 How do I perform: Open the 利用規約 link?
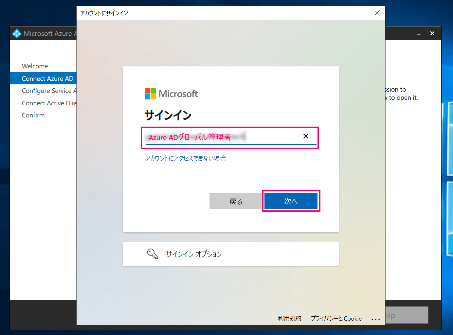tap(289, 318)
